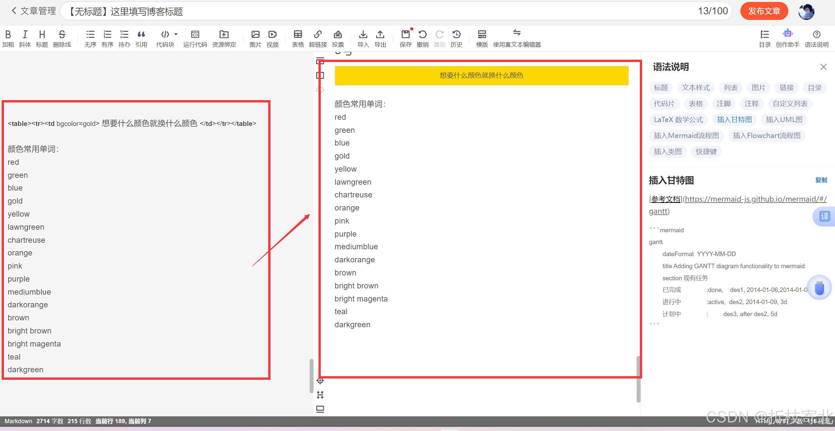Select the 插入甘特图 syntax tag

tap(734, 120)
